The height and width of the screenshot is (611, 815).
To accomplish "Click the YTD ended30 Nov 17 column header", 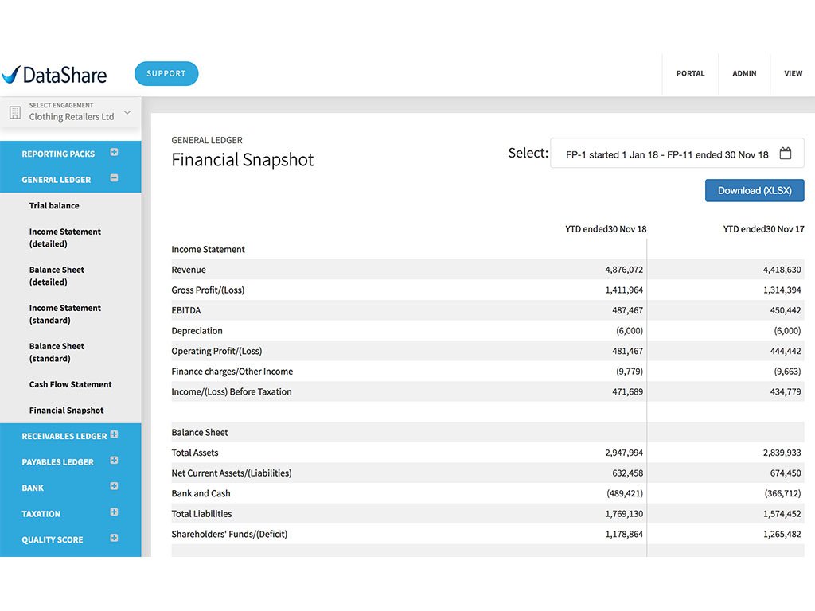I will tap(763, 229).
